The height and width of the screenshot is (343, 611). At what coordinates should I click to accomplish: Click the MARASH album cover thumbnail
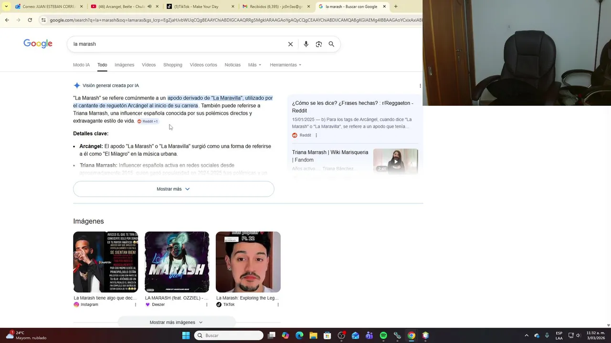click(177, 262)
